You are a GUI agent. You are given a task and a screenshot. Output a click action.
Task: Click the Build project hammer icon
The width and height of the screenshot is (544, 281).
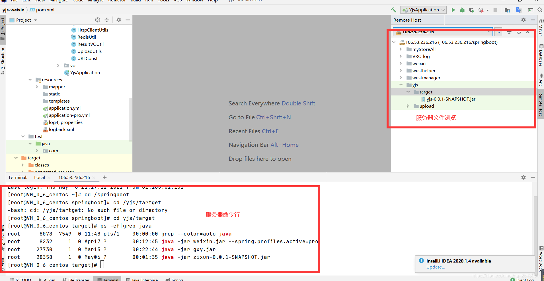pyautogui.click(x=393, y=10)
